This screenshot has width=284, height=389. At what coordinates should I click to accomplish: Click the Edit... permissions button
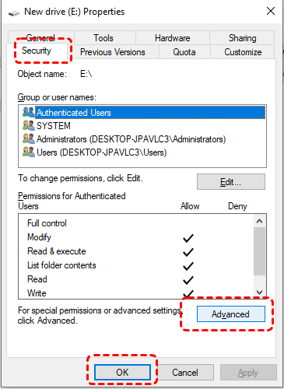tap(231, 182)
